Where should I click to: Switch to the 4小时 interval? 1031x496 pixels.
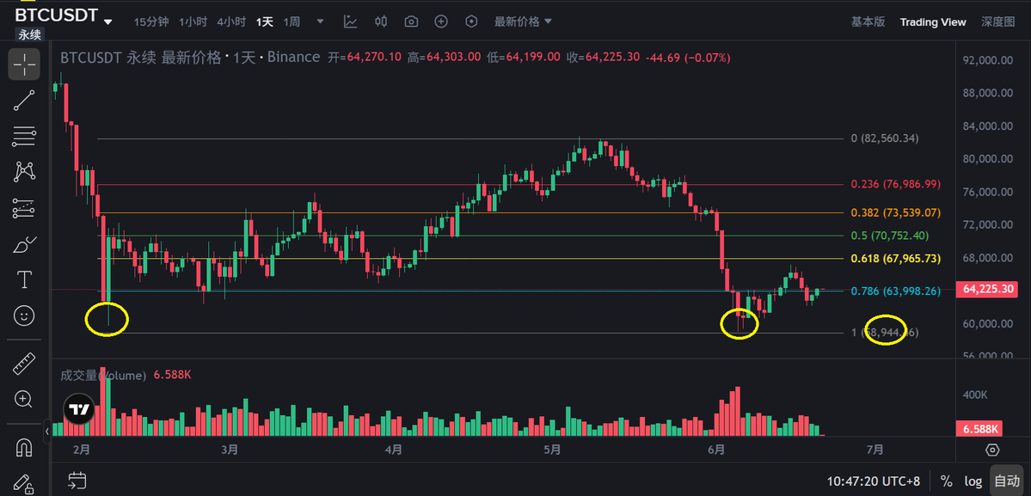230,21
